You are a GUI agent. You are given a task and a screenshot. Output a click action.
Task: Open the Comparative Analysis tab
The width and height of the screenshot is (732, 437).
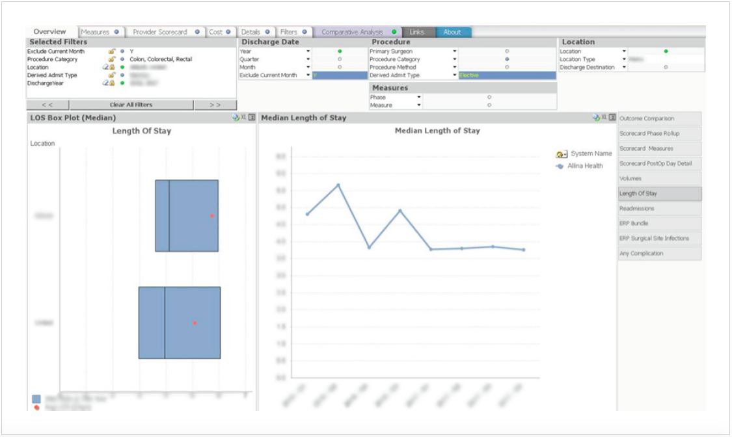pyautogui.click(x=354, y=31)
